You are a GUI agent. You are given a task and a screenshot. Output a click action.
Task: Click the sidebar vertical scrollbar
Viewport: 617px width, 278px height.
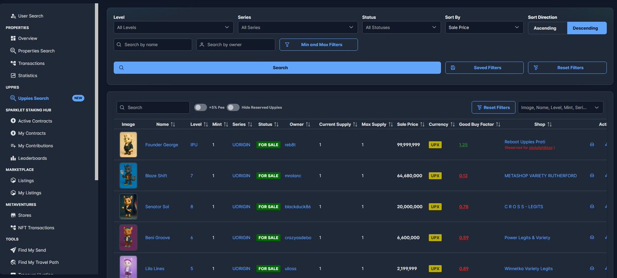click(x=97, y=92)
